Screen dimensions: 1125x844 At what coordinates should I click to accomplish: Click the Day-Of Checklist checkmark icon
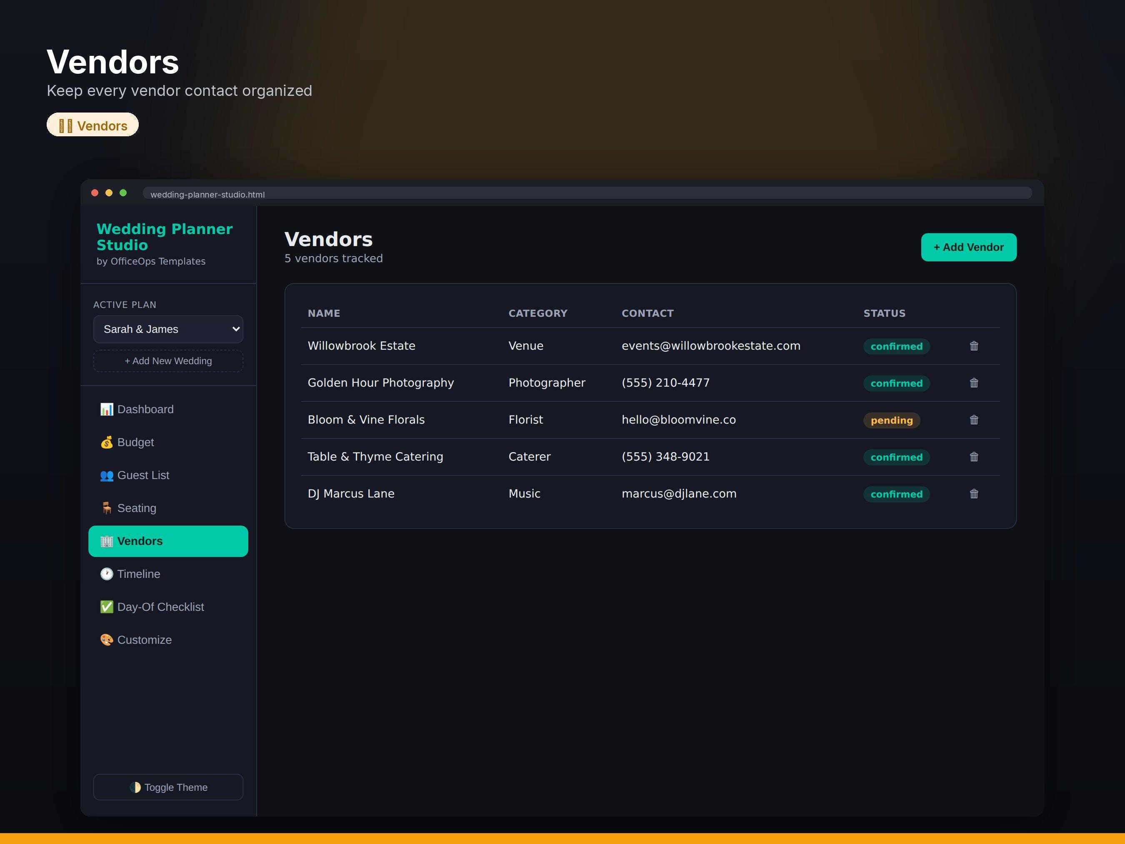coord(106,607)
